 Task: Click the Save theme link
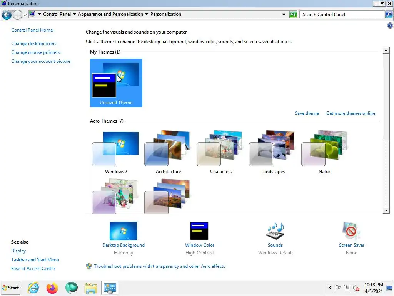(x=307, y=113)
